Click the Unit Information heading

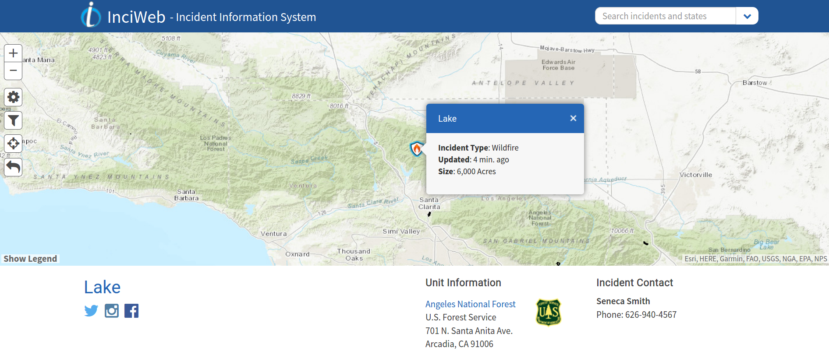[463, 283]
